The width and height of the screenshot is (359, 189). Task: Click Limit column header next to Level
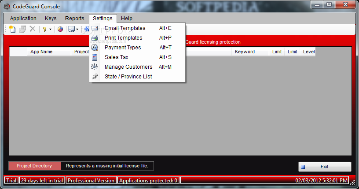click(292, 52)
